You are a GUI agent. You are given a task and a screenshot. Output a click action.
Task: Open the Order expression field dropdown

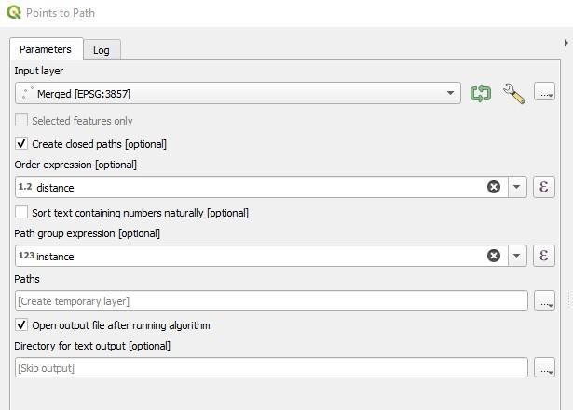coord(518,187)
